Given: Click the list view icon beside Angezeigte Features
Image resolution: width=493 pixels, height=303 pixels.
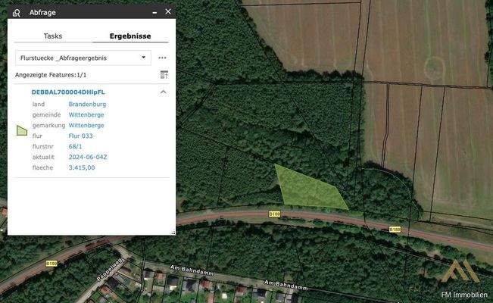Looking at the screenshot, I should [164, 75].
